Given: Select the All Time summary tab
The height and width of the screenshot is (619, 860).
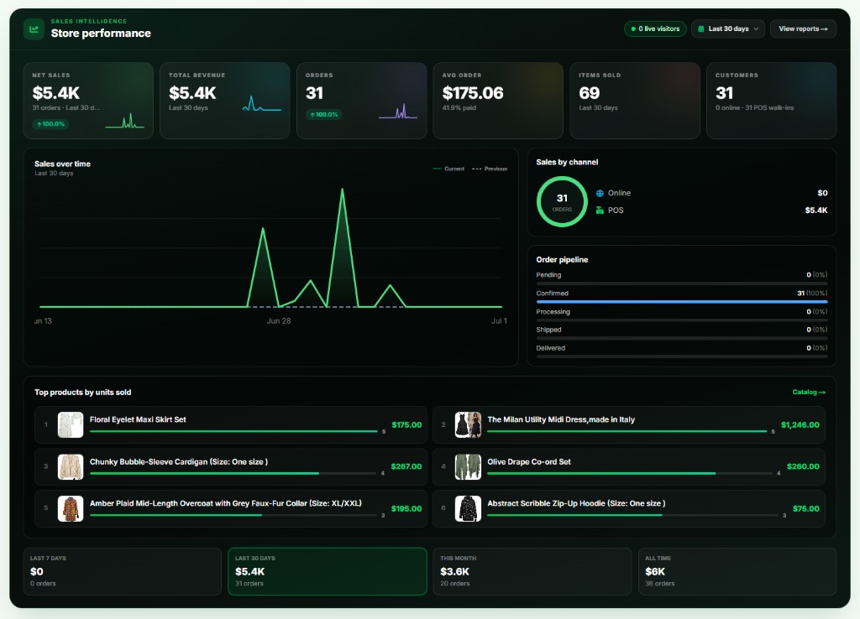Looking at the screenshot, I should [x=737, y=571].
